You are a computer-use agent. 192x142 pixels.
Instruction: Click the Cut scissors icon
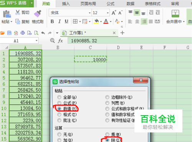click(18, 12)
